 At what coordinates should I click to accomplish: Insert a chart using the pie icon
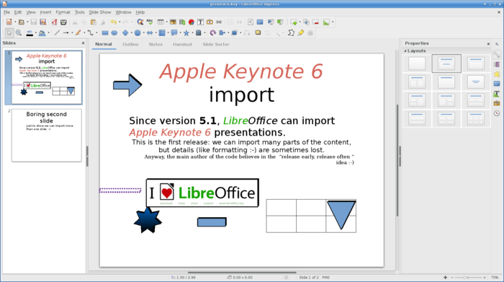point(192,22)
